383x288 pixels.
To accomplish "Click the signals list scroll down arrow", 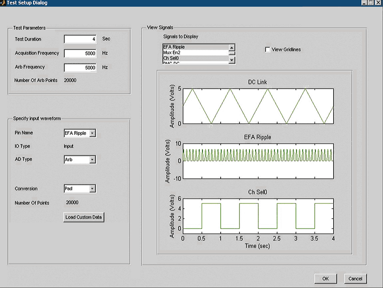I will [x=232, y=60].
